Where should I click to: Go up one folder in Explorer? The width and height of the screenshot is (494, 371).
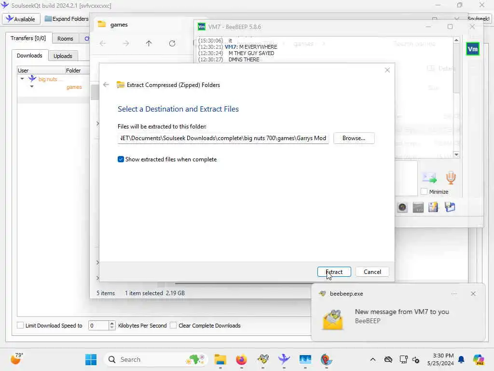tap(149, 43)
